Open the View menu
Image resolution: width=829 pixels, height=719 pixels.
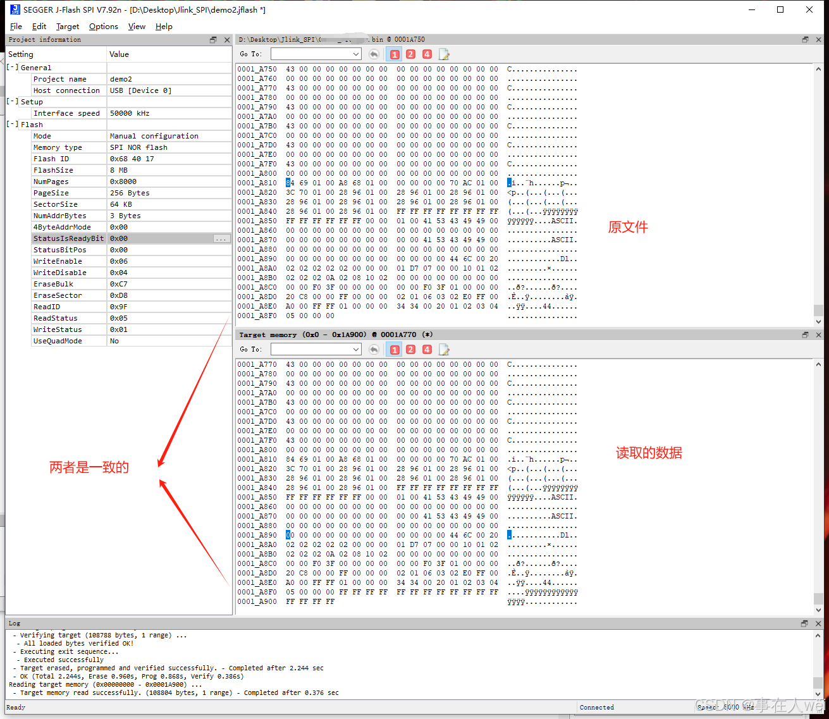click(x=137, y=27)
